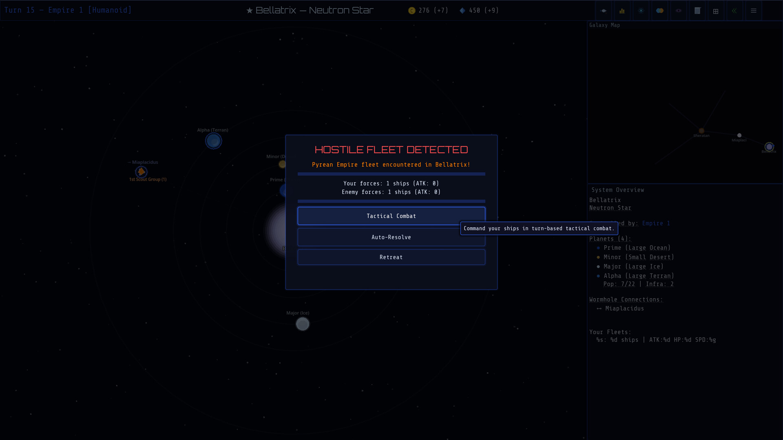783x440 pixels.
Task: Select the 1st Scout Group fleet icon
Action: [142, 172]
